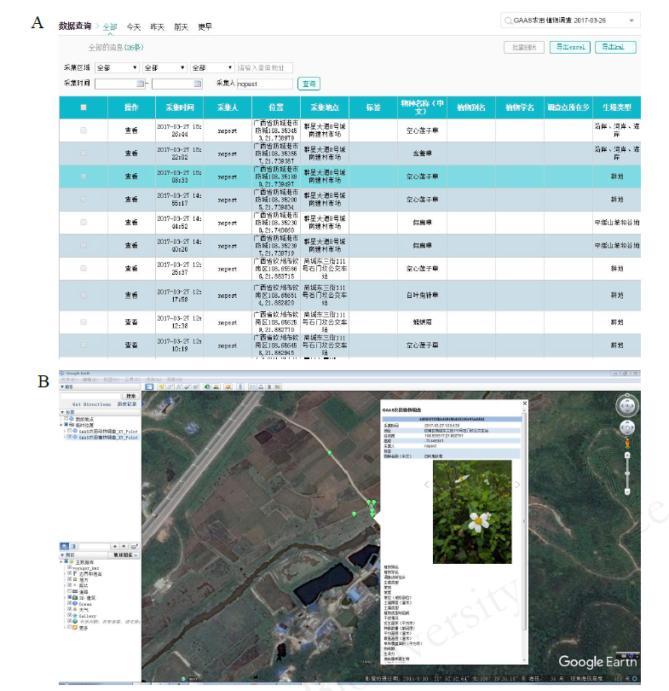Screen dimensions: 669x691
Task: Expand the 边界和地名 layer node
Action: [65, 574]
